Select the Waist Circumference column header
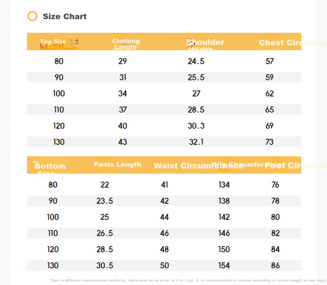The height and width of the screenshot is (285, 327). tap(198, 166)
